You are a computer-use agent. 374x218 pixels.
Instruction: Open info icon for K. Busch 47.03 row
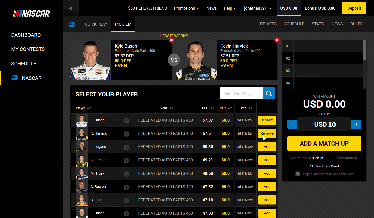tap(126, 214)
